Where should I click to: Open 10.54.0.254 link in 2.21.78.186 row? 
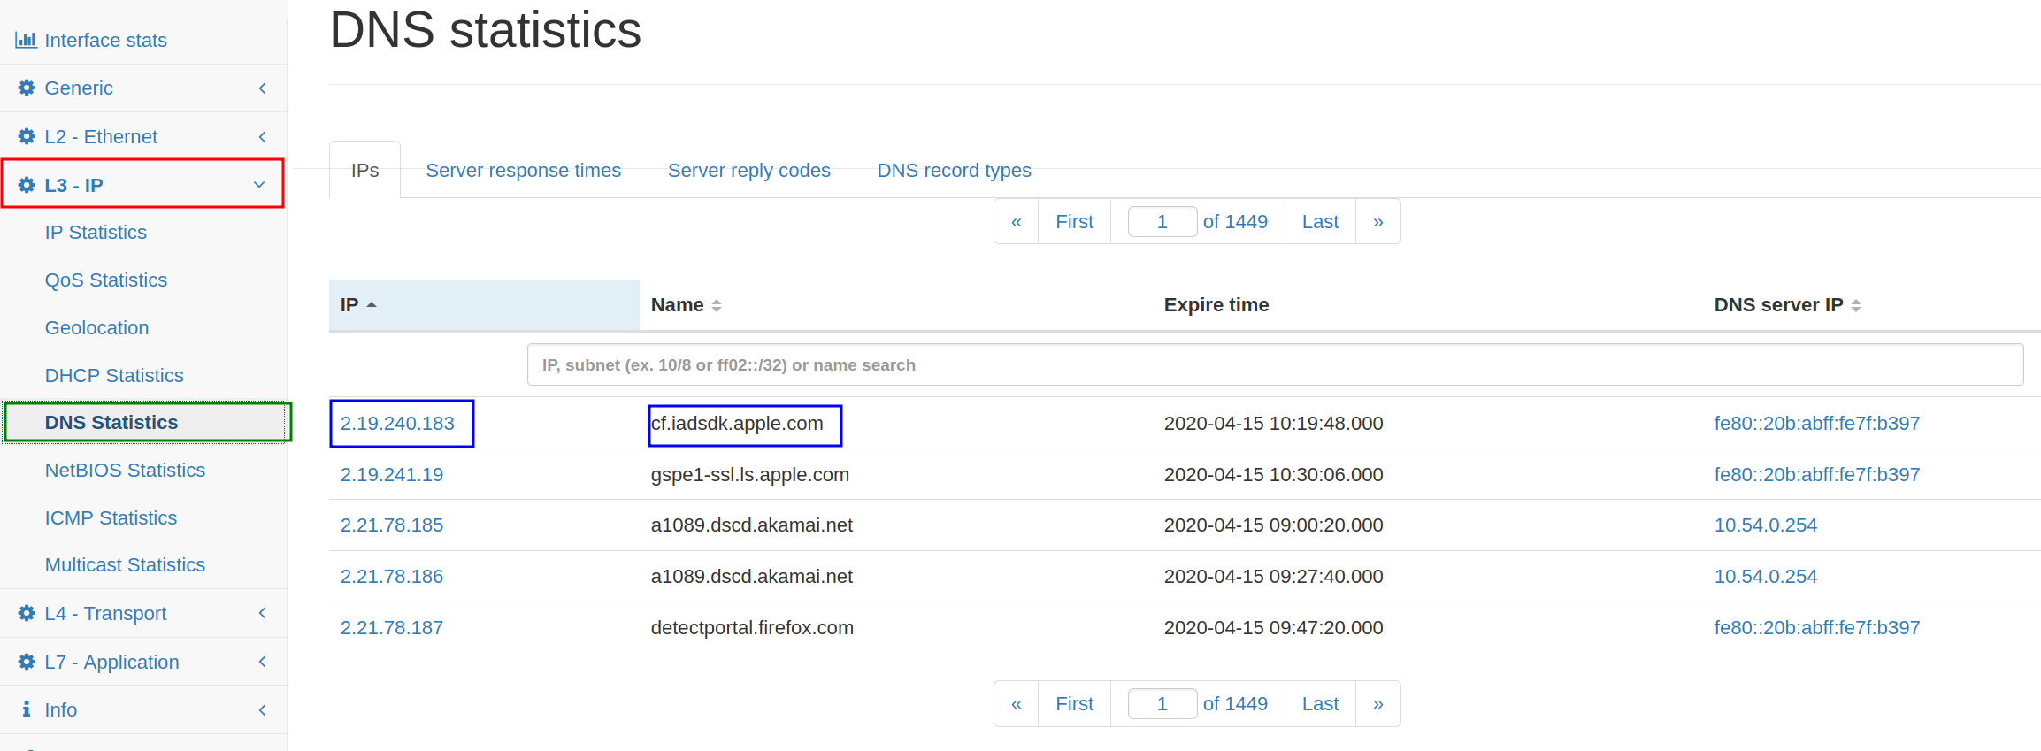[x=1766, y=576]
